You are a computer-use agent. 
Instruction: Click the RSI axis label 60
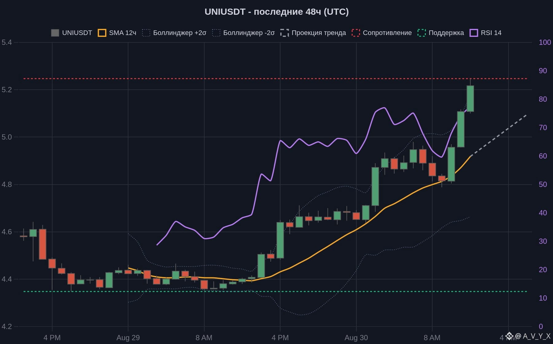click(x=543, y=156)
